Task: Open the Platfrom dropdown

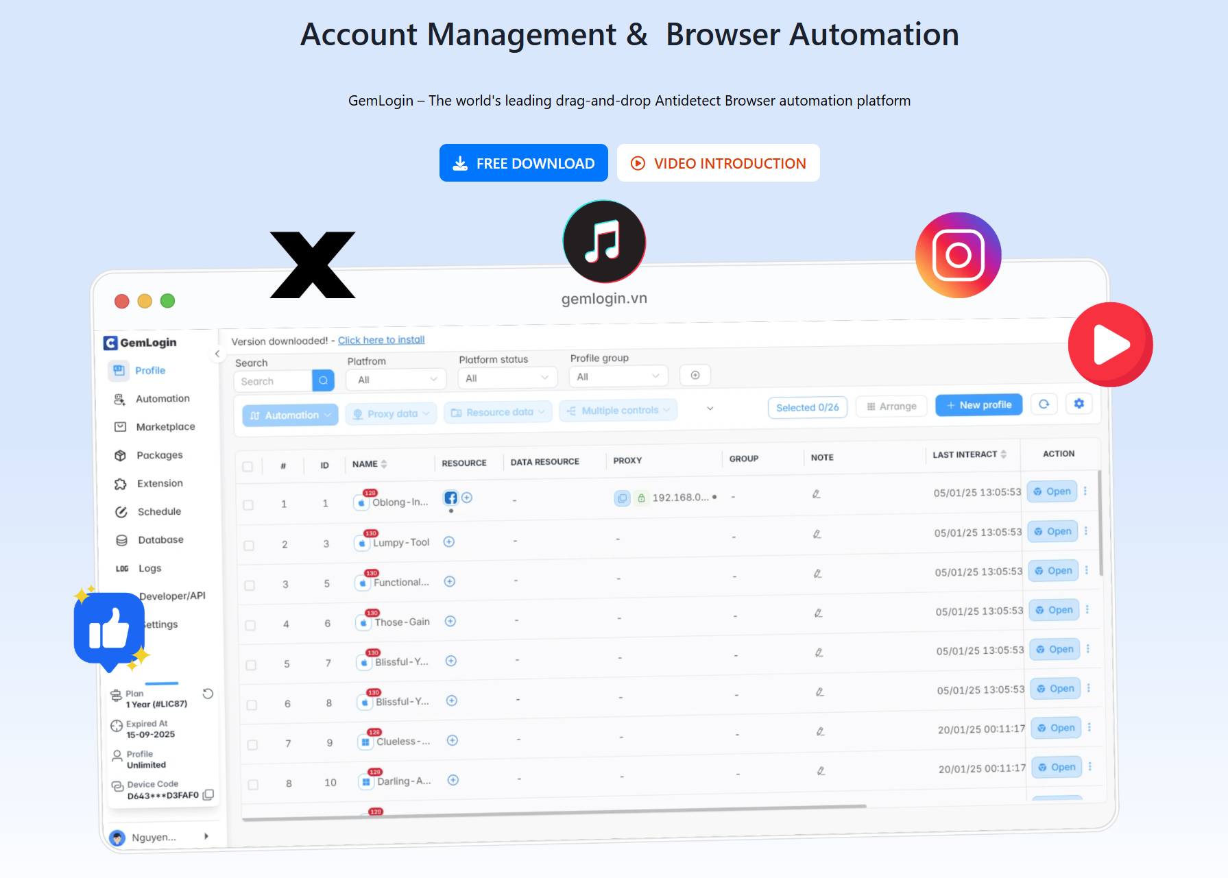Action: click(x=396, y=380)
